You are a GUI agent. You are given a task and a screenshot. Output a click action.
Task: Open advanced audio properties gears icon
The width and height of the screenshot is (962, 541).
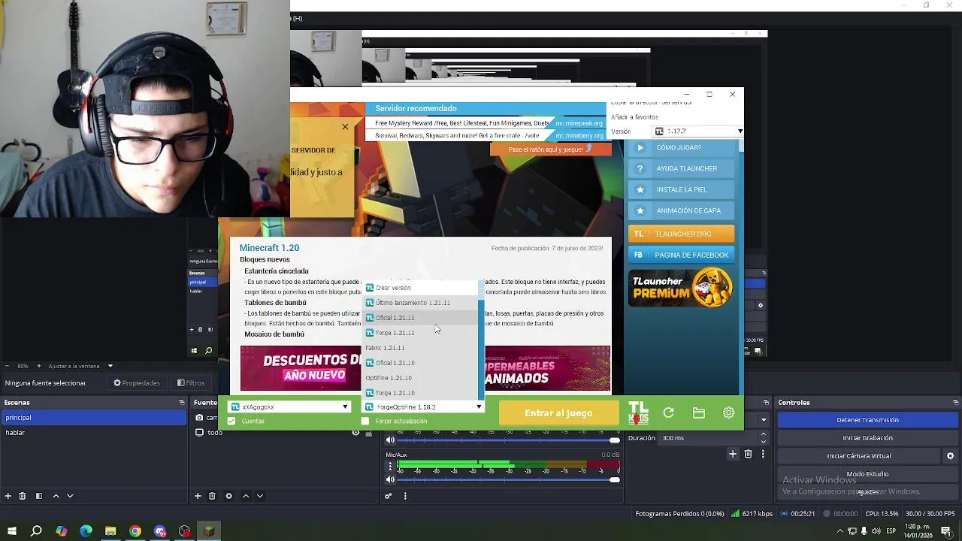tap(389, 496)
